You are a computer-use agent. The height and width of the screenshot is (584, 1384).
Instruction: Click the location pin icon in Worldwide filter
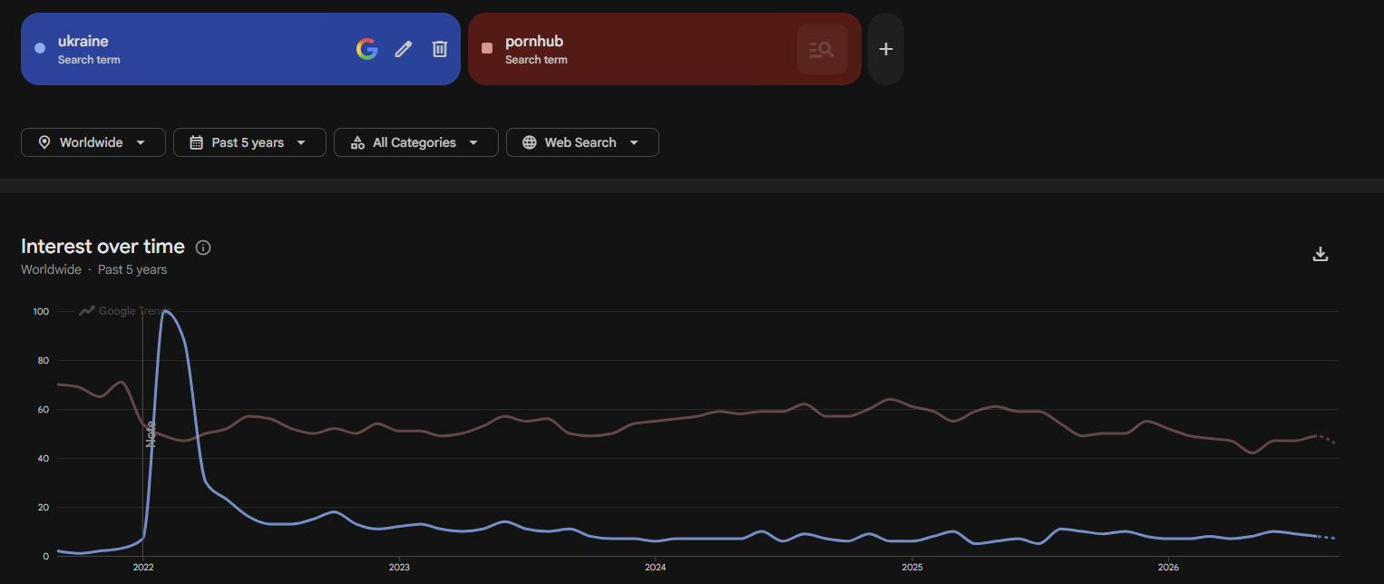click(44, 142)
